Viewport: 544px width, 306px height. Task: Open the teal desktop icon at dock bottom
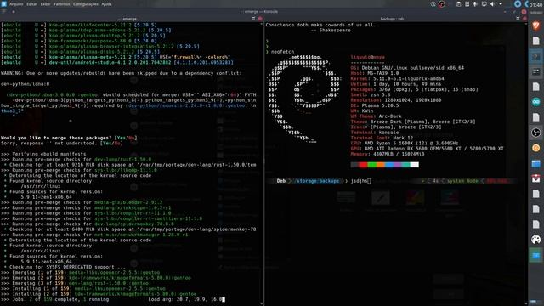pos(536,256)
